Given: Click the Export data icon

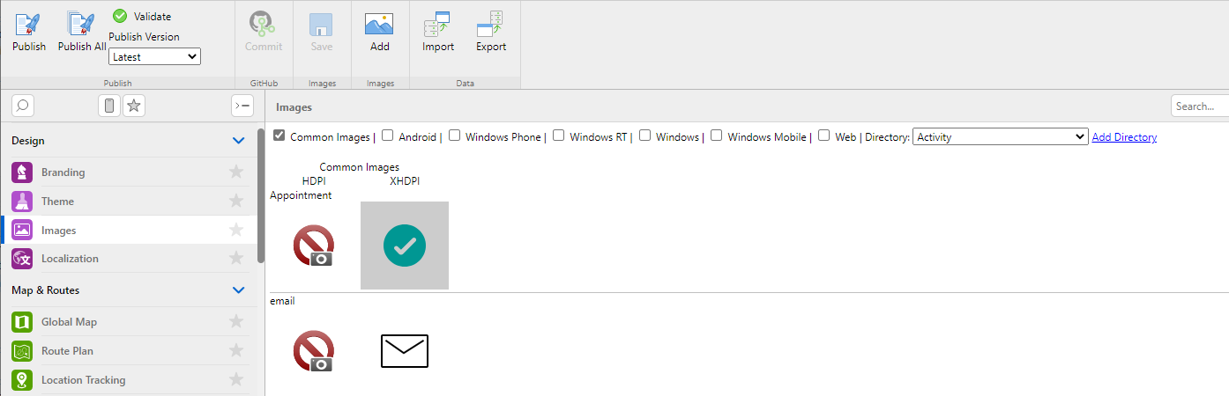Looking at the screenshot, I should point(491,25).
